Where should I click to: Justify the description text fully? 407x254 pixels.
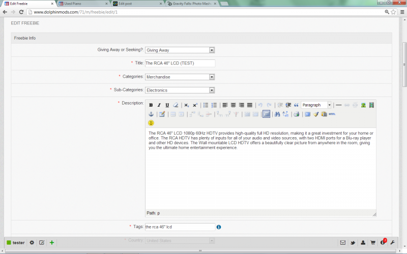250,105
